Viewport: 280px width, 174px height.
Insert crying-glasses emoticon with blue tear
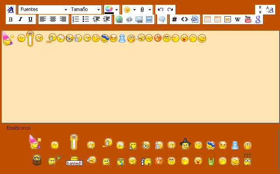(121, 161)
